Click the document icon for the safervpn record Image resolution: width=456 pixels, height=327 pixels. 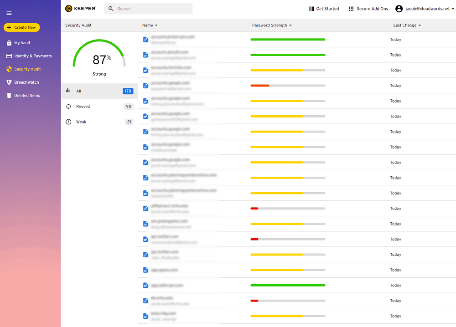pos(145,286)
